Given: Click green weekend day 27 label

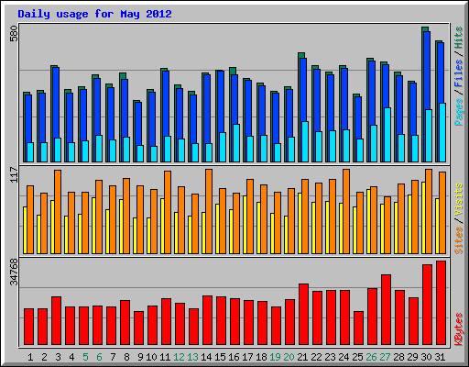Looking at the screenshot, I should click(385, 357).
